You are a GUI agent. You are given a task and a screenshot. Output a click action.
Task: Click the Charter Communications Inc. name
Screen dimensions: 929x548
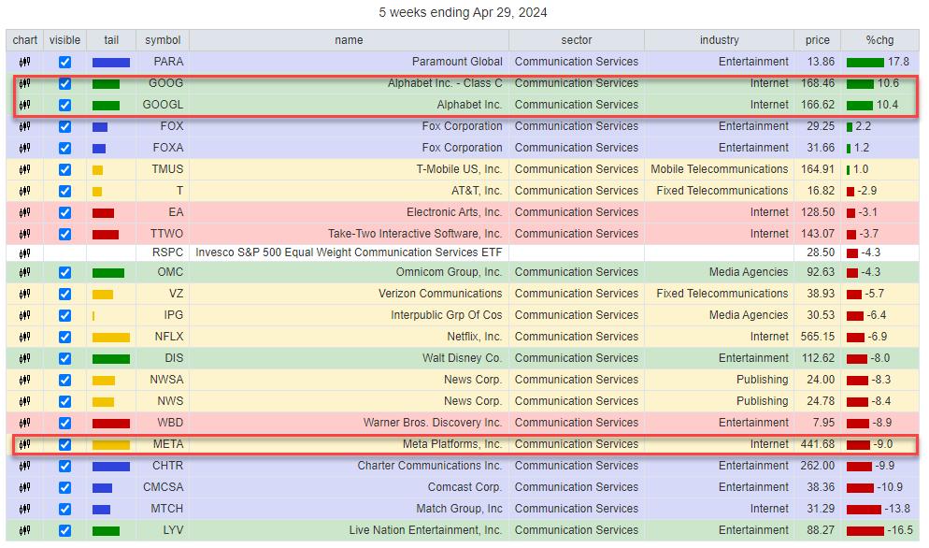tap(429, 466)
